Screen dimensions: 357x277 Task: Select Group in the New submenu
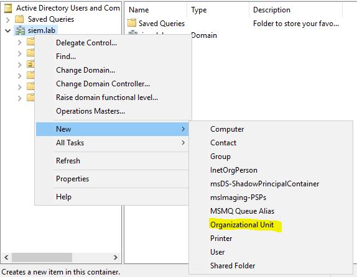click(x=220, y=157)
